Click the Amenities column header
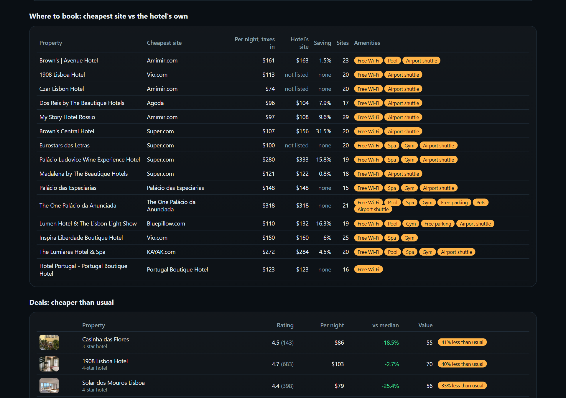 point(367,43)
